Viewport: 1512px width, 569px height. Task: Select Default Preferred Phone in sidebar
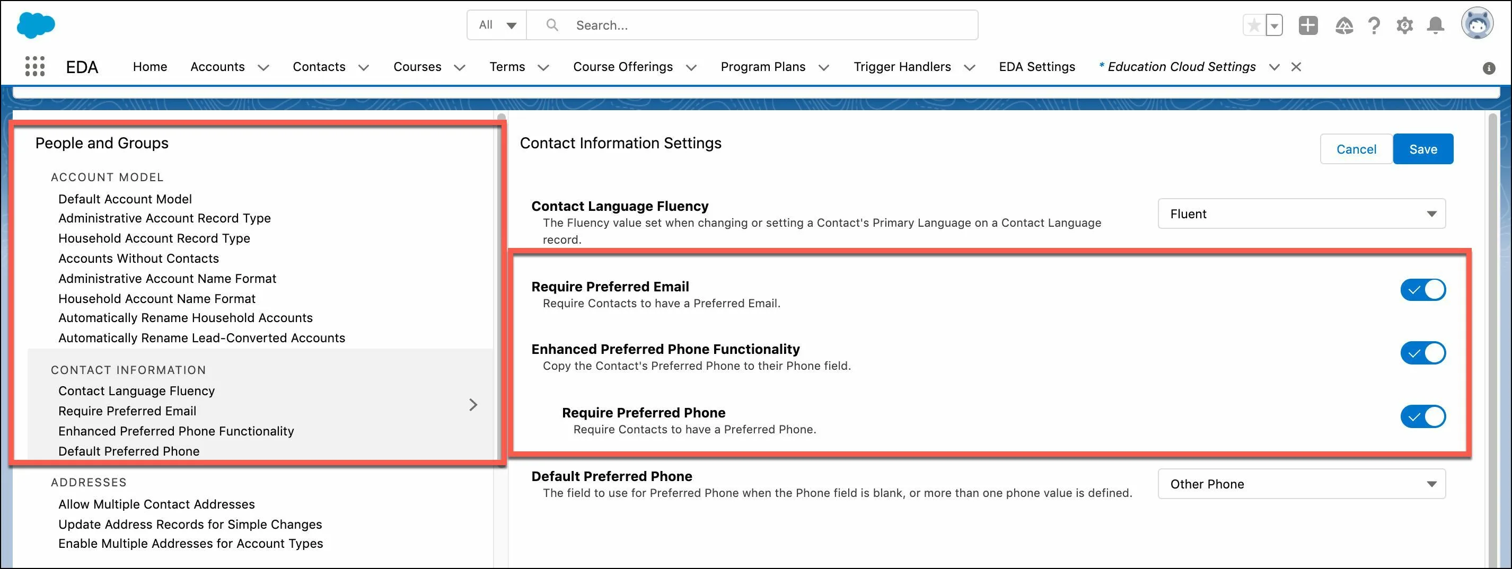tap(128, 451)
